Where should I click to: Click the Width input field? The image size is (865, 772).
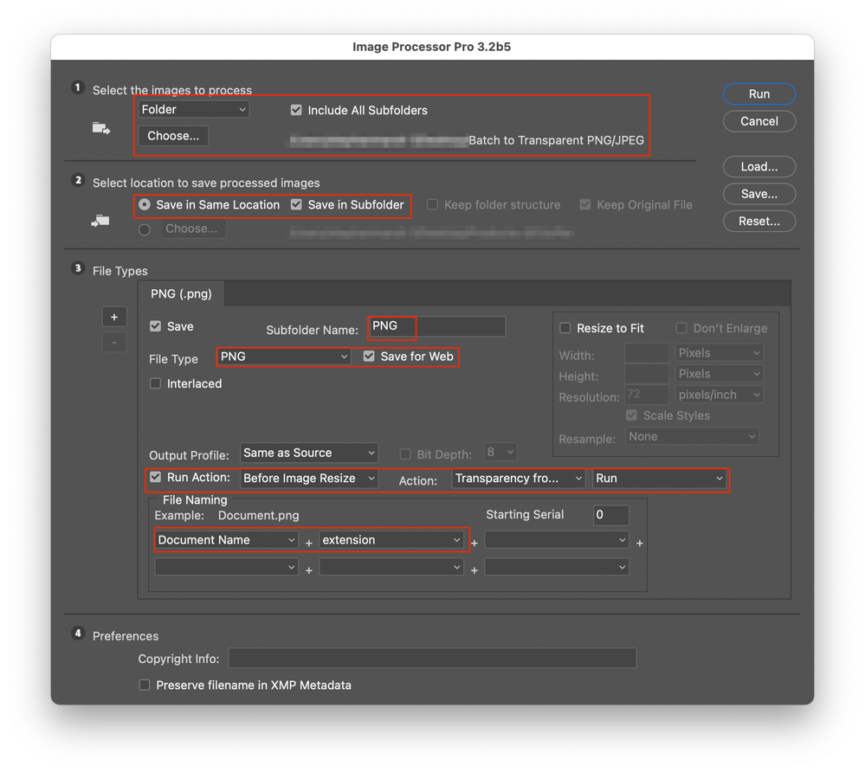(647, 353)
